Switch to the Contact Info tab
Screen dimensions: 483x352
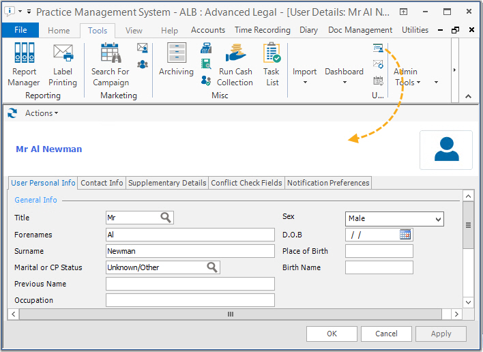tap(102, 183)
